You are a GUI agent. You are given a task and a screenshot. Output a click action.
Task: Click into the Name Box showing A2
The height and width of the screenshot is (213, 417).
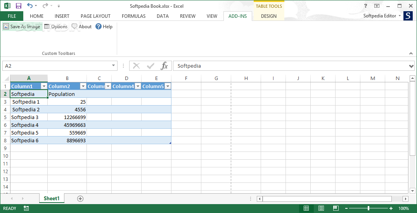57,66
